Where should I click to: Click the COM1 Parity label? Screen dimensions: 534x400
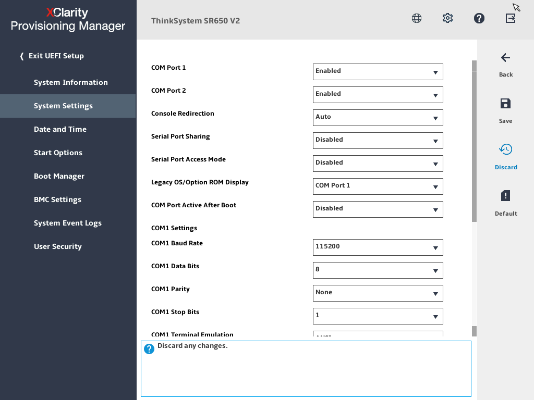(x=171, y=289)
